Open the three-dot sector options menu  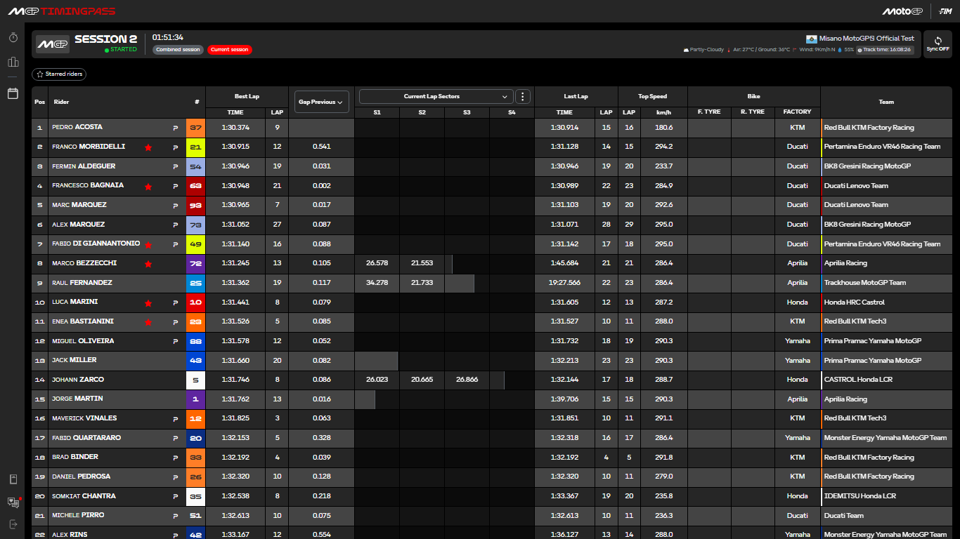[522, 96]
